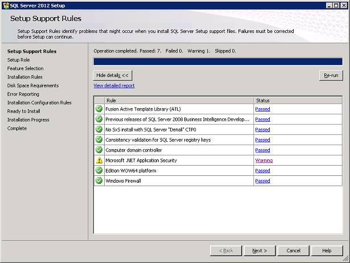This screenshot has width=350, height=263.
Task: Select Ready to Install step in sidebar
Action: coord(23,111)
